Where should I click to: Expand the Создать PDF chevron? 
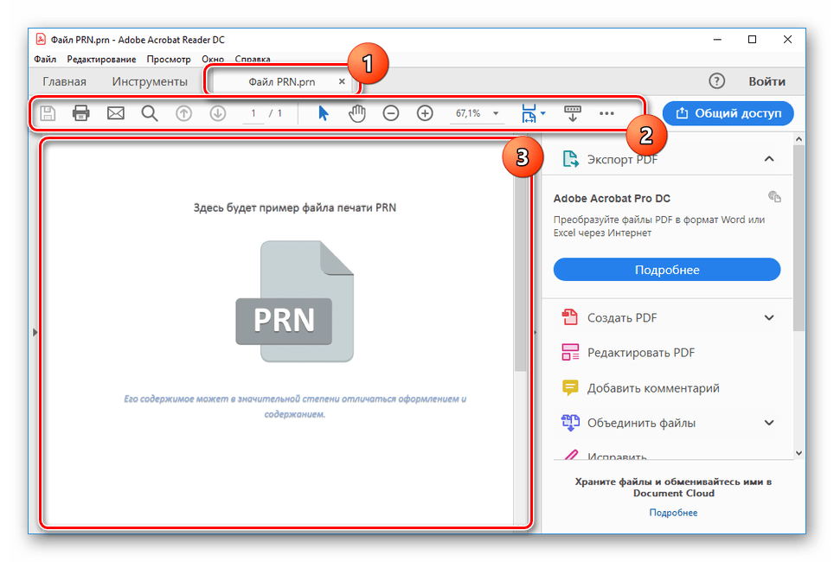coord(769,317)
